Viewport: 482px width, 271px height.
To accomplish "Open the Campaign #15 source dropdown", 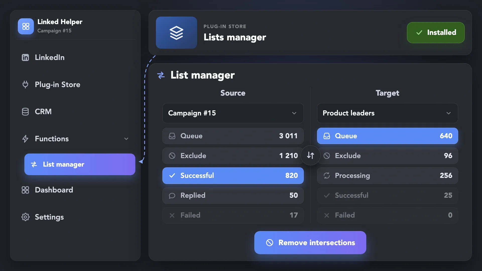I will pyautogui.click(x=233, y=113).
